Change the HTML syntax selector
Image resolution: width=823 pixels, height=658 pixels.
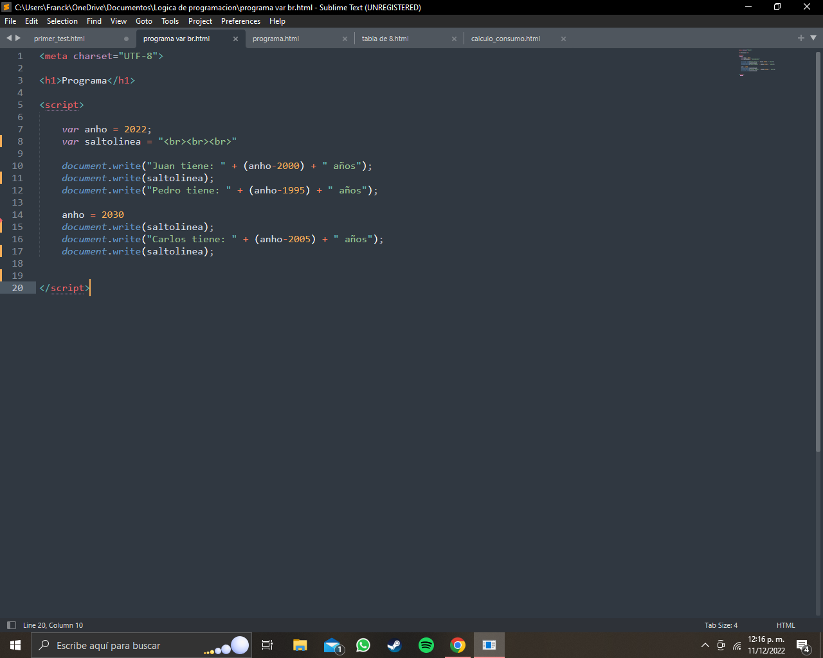(x=786, y=625)
